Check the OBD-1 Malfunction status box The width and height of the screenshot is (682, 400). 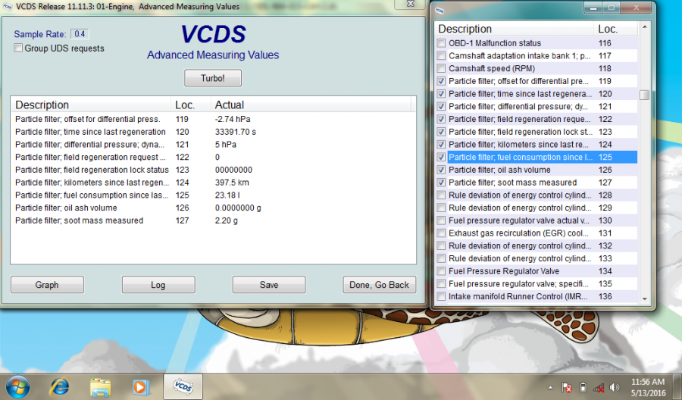(x=442, y=43)
